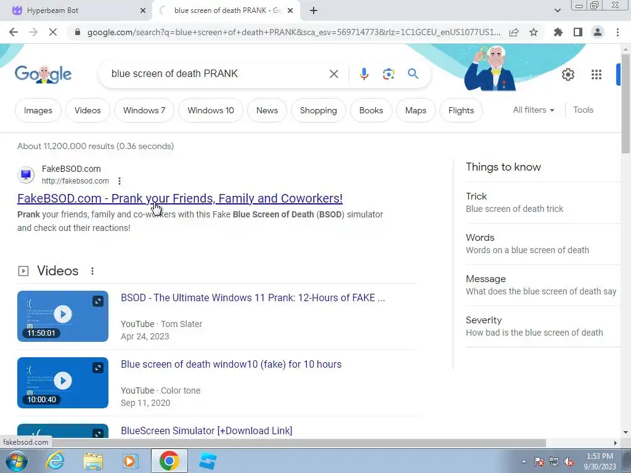Image resolution: width=631 pixels, height=473 pixels.
Task: Open Chrome three-dot menu
Action: [x=617, y=32]
